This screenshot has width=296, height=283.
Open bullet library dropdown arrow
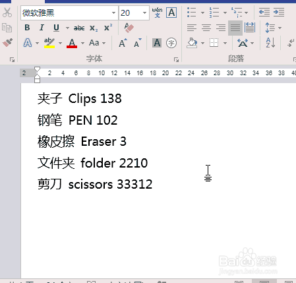[202, 13]
